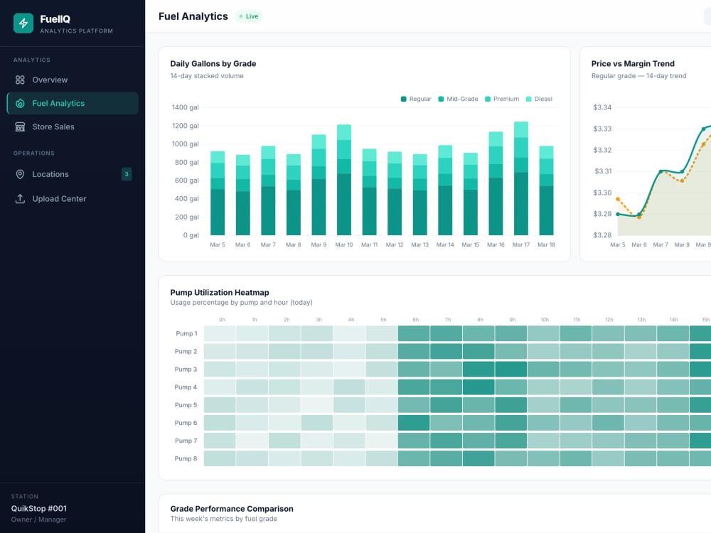The width and height of the screenshot is (711, 533).
Task: Click the 'Pump 5' row label
Action: point(186,405)
